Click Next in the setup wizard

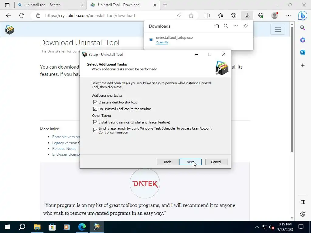190,162
